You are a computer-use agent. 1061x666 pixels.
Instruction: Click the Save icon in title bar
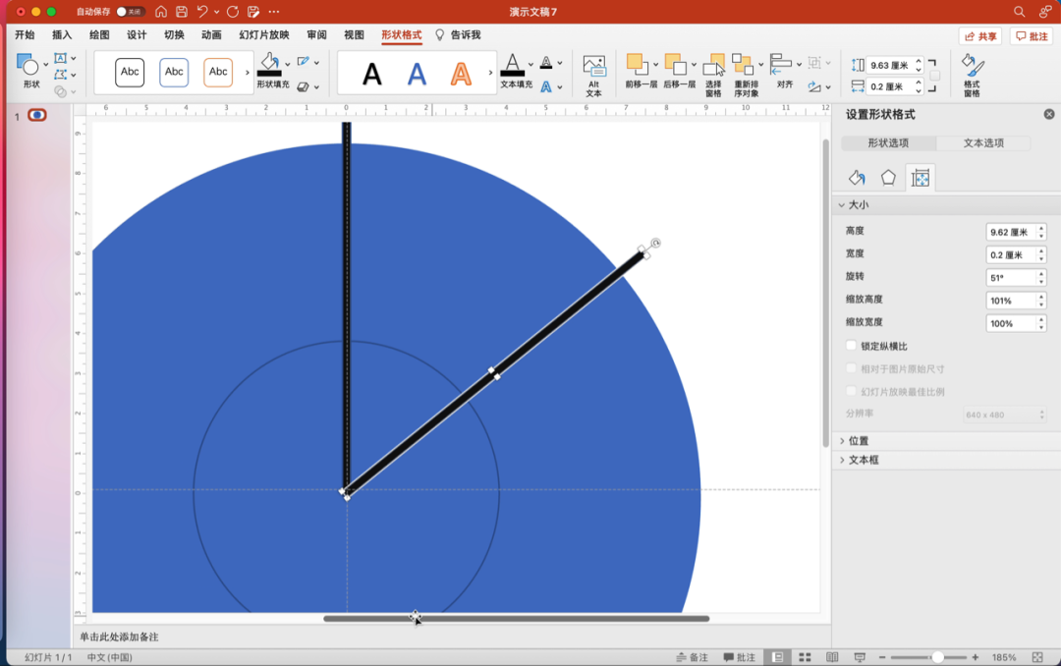[x=182, y=12]
